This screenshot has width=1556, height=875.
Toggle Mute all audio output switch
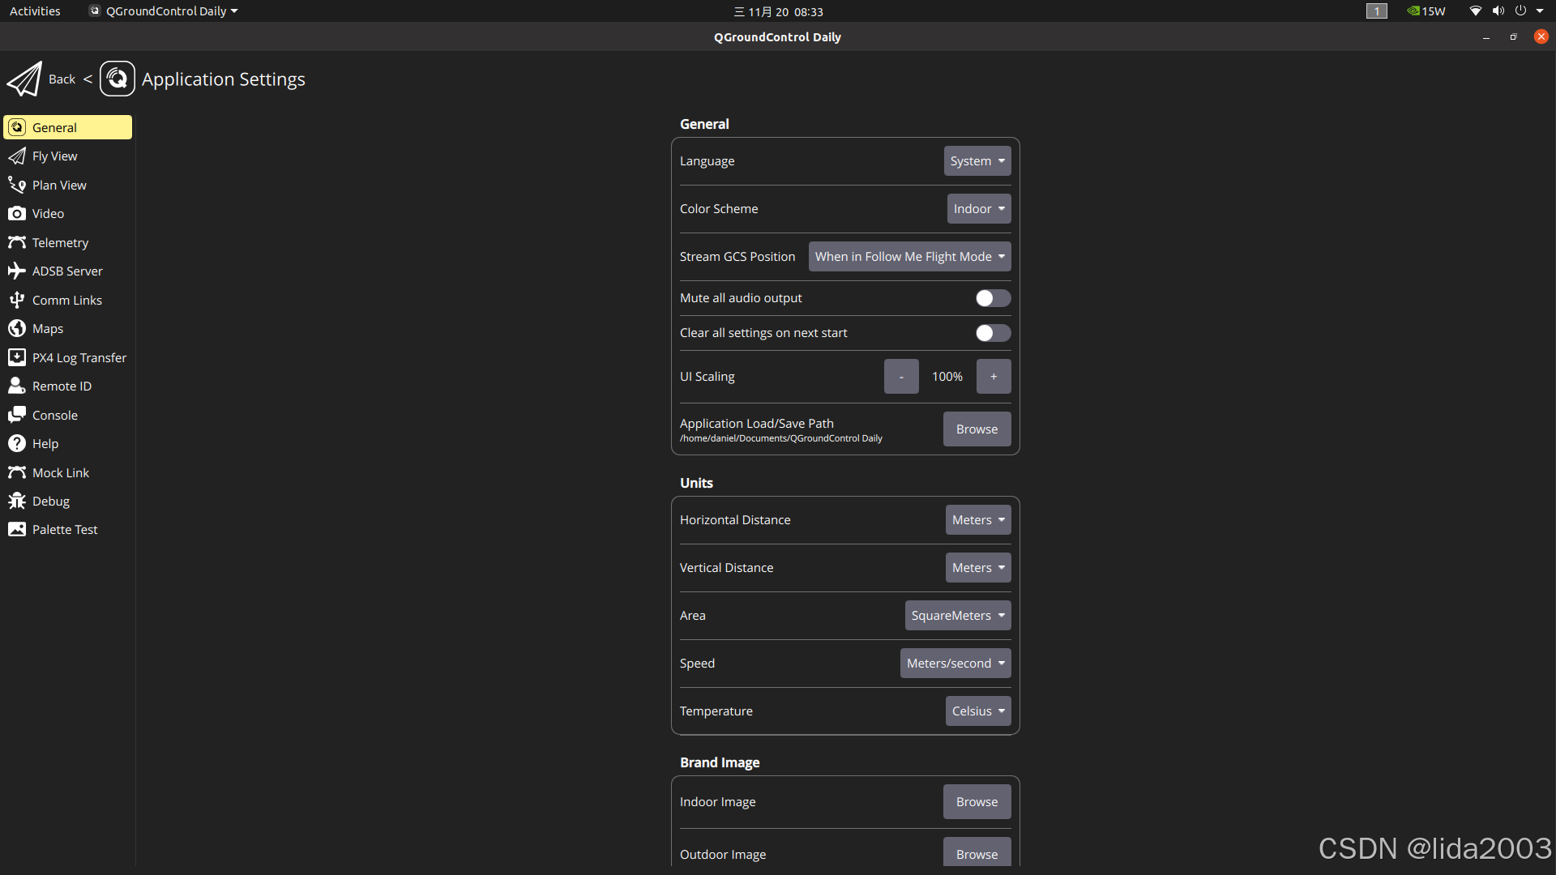click(993, 298)
